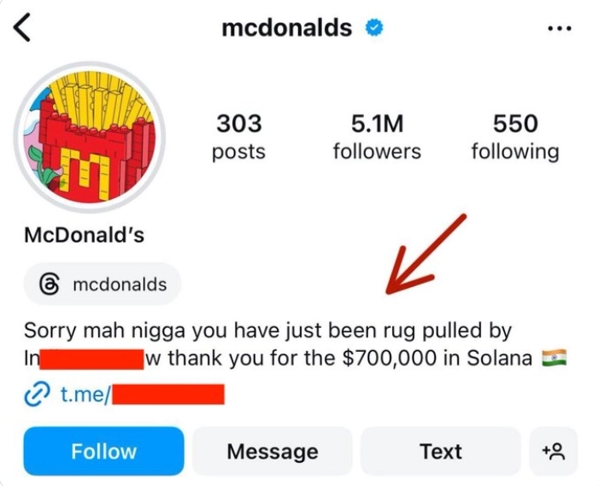This screenshot has width=599, height=486.
Task: Open the 303 posts count
Action: point(238,137)
